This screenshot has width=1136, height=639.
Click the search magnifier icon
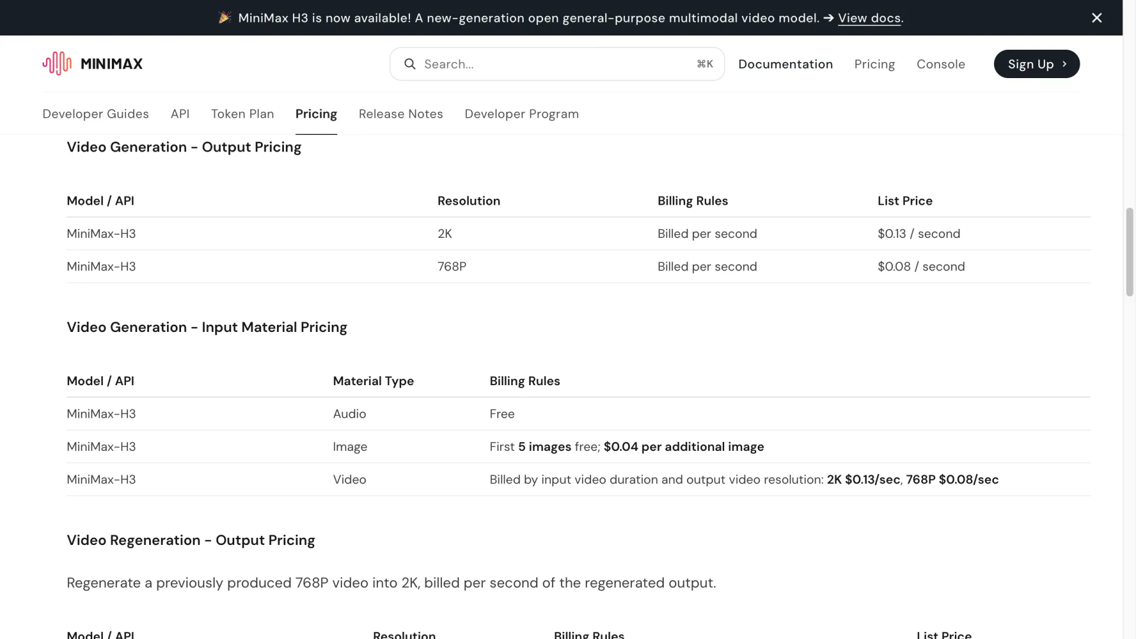[x=409, y=64]
